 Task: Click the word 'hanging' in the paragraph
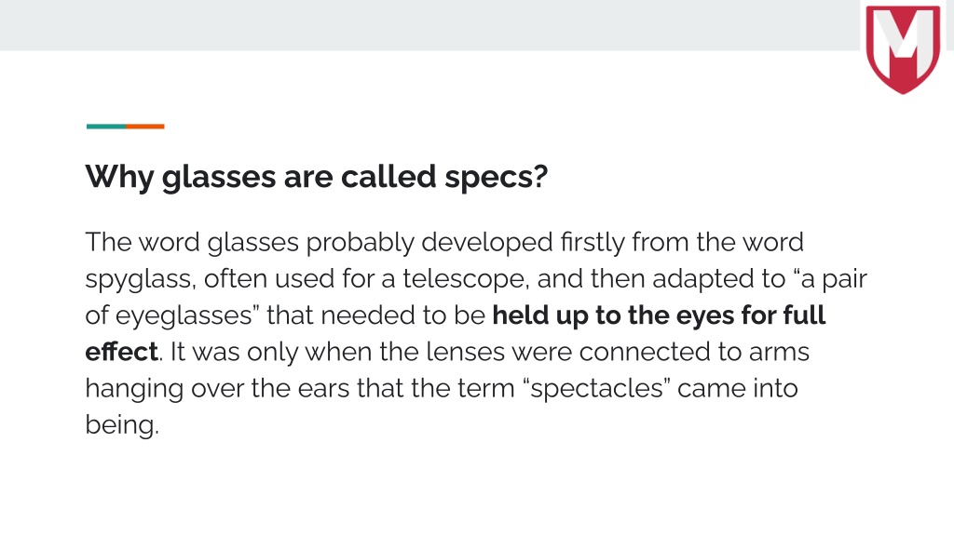coord(134,390)
